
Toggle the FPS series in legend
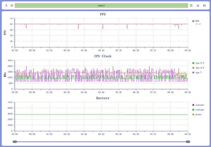196,21
